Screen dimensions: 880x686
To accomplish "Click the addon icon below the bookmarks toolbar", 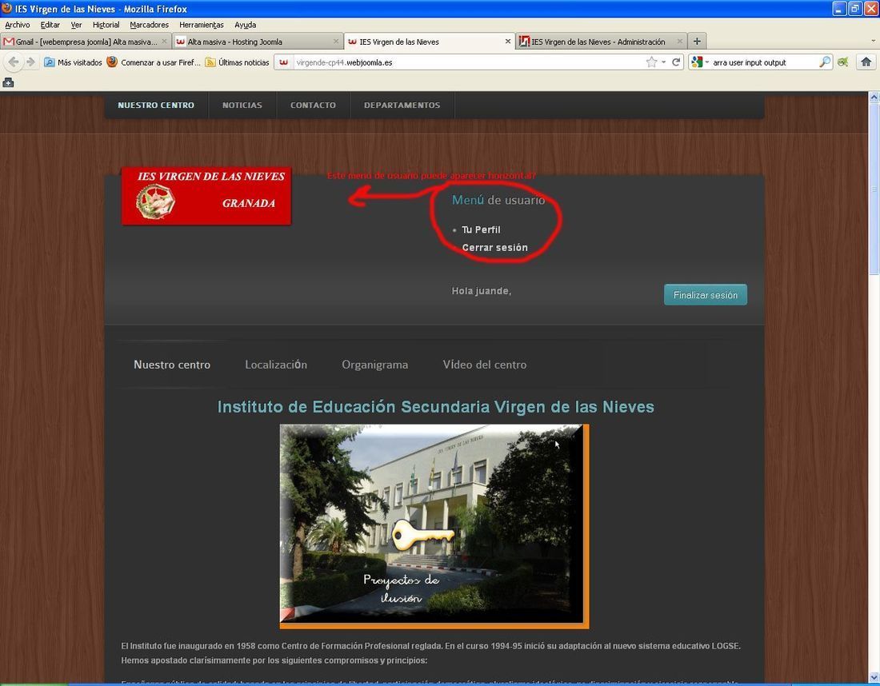I will click(x=8, y=83).
